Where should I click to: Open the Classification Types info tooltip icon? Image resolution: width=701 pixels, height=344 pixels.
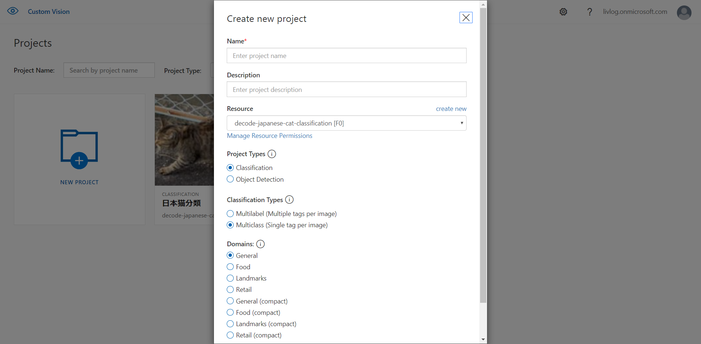[x=289, y=200]
